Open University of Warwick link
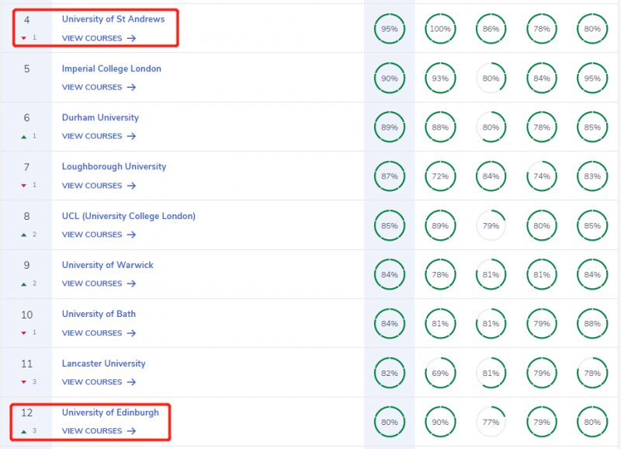Screen dimensions: 621x449 [107, 265]
